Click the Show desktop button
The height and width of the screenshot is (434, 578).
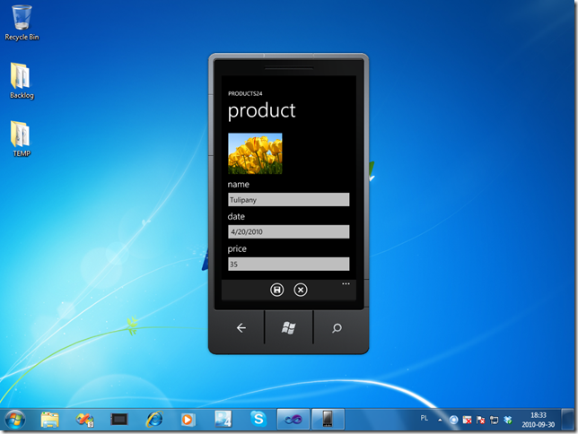click(567, 420)
